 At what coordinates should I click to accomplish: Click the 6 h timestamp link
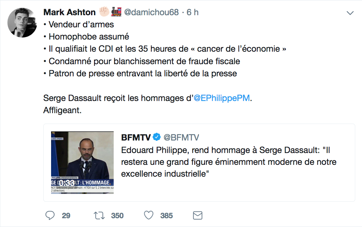[193, 12]
